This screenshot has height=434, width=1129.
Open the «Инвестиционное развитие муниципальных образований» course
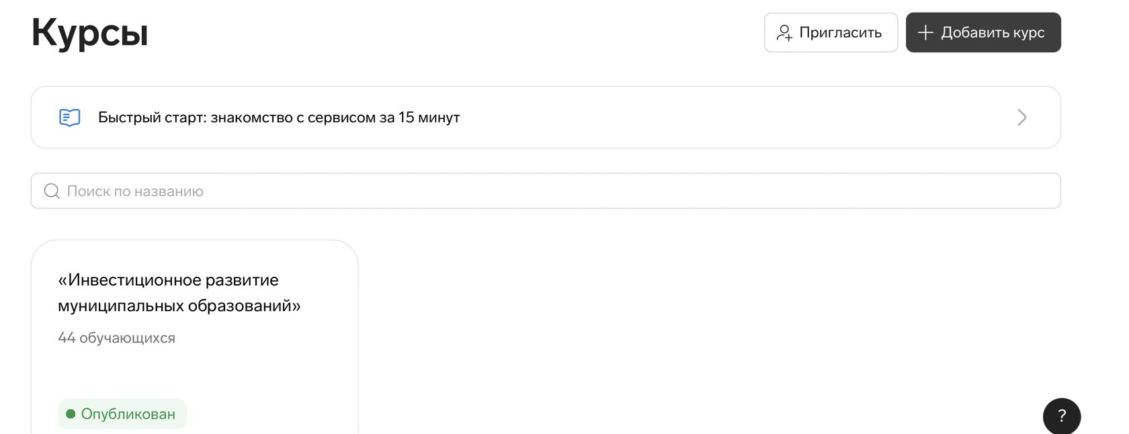coord(168,280)
